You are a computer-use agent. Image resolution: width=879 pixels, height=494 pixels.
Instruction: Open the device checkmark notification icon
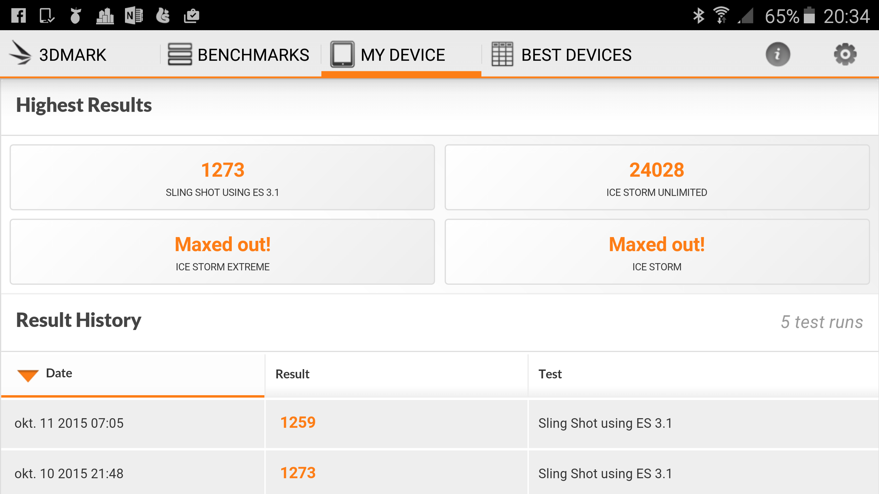pos(47,16)
